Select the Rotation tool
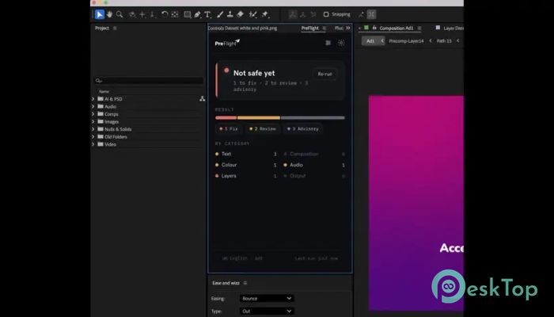 [165, 14]
